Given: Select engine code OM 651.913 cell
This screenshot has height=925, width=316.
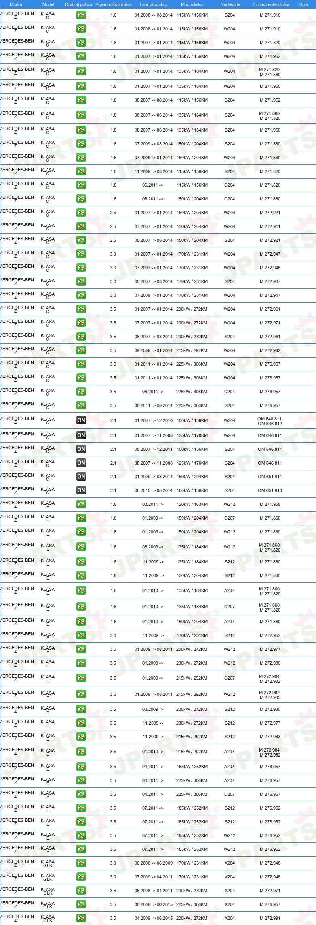Looking at the screenshot, I should pos(270,491).
